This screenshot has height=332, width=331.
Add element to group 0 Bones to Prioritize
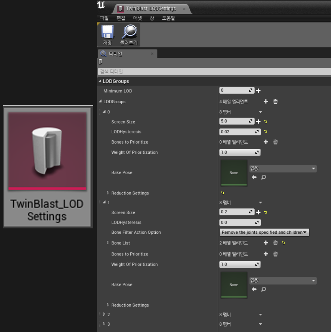[x=266, y=142]
